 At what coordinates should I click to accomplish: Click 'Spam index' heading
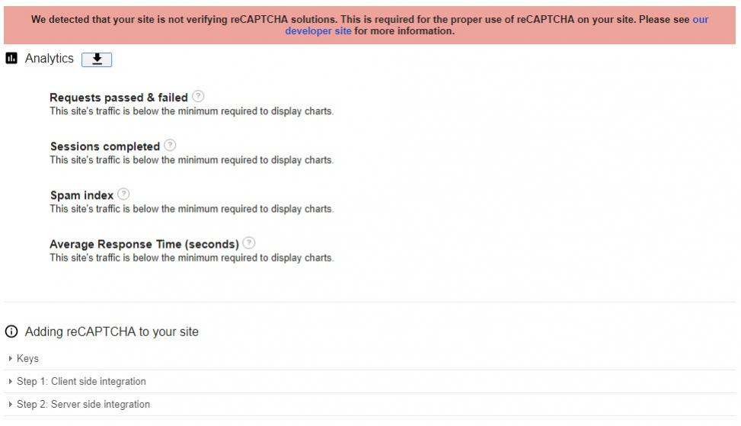[81, 195]
